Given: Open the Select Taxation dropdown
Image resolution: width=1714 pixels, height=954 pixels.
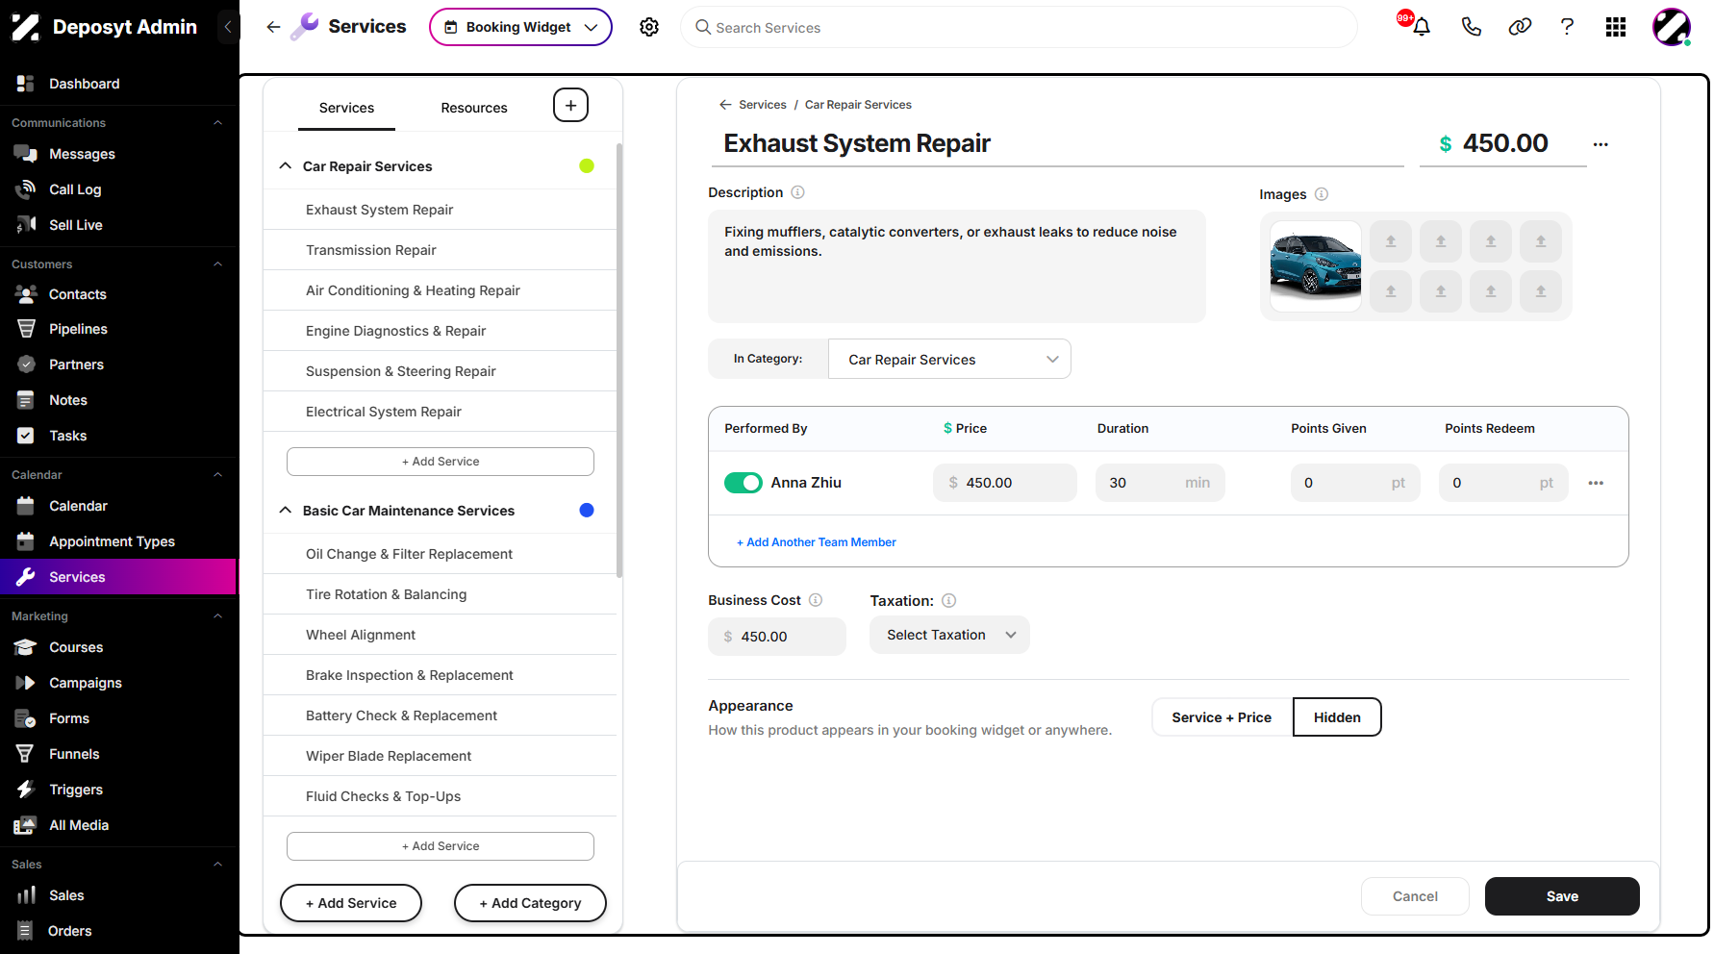Looking at the screenshot, I should pos(949,635).
